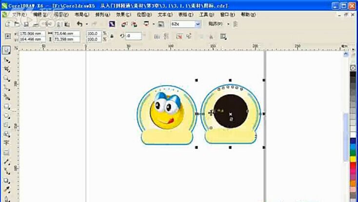Image resolution: width=358 pixels, height=202 pixels.
Task: Open the 帮助(H) menu
Action: click(248, 15)
